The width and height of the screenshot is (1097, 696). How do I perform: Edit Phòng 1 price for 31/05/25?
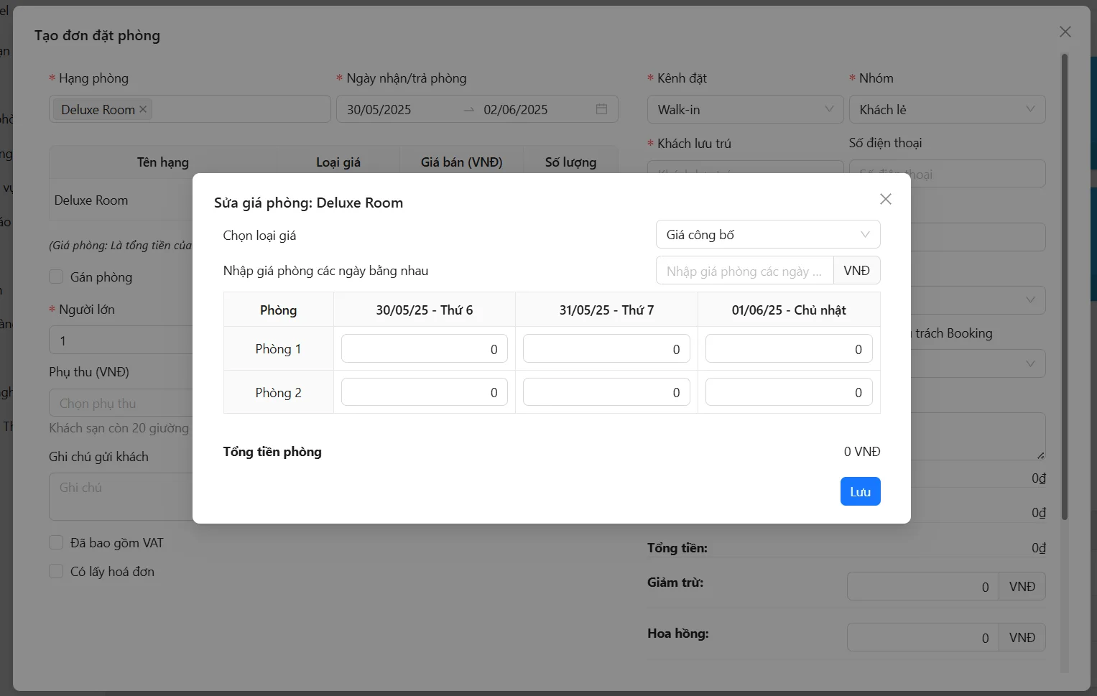(x=606, y=349)
